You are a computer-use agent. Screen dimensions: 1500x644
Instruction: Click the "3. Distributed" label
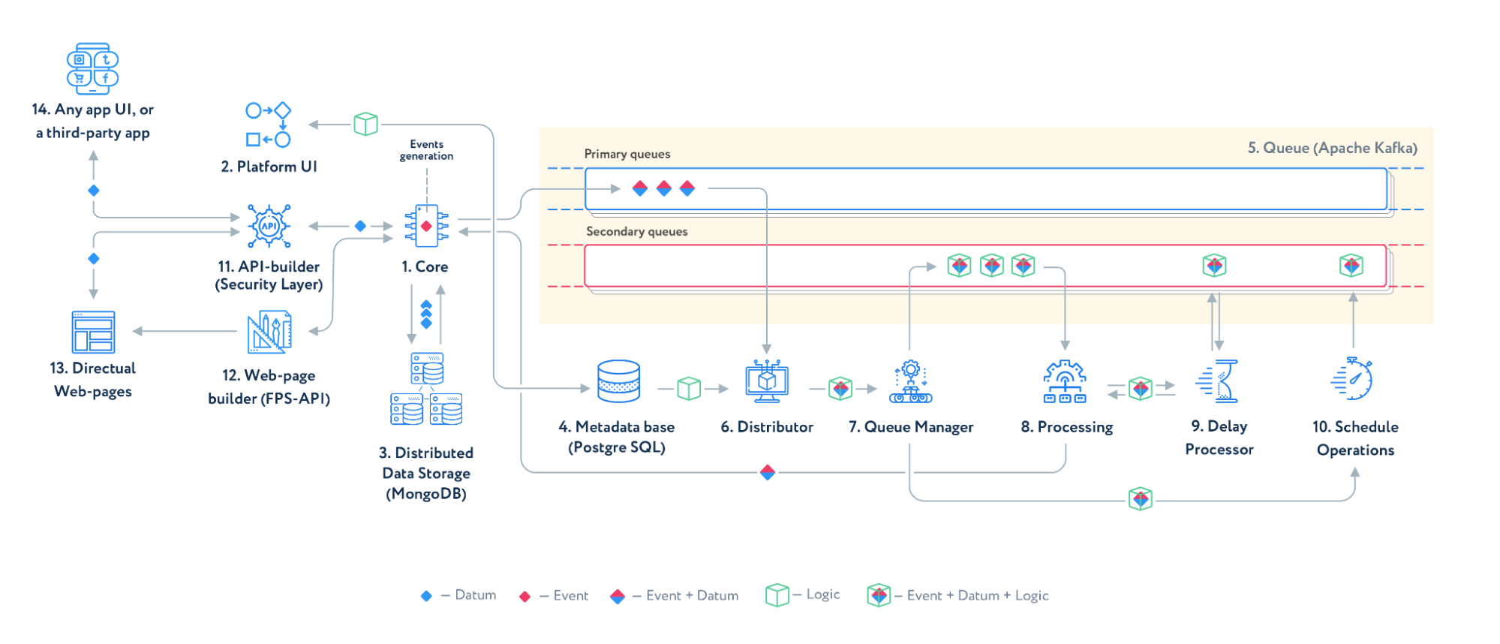pos(426,453)
